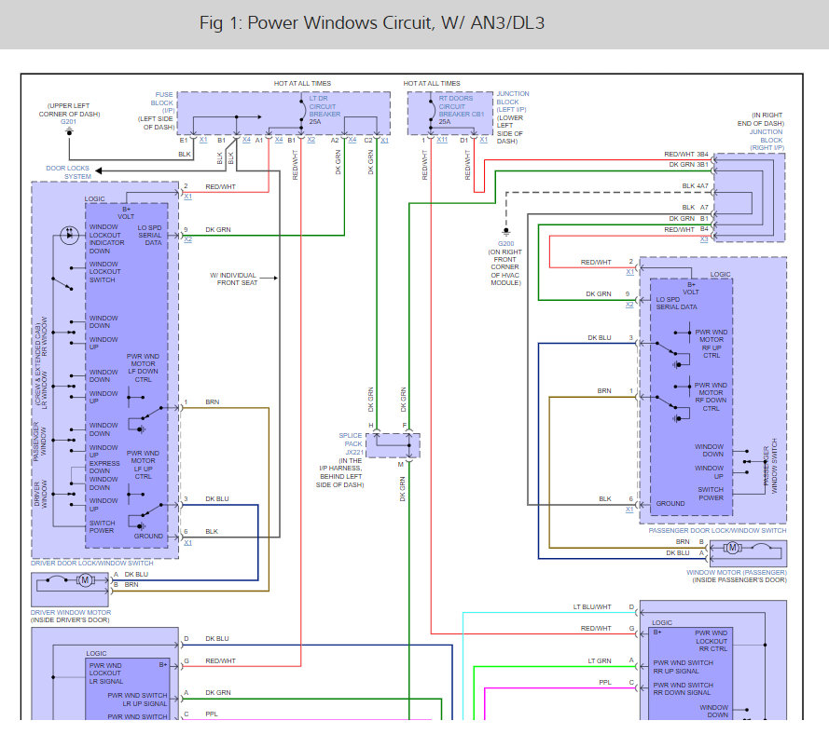
Task: Follow the DOOR LOCKS SYSTEM link
Action: click(x=68, y=172)
